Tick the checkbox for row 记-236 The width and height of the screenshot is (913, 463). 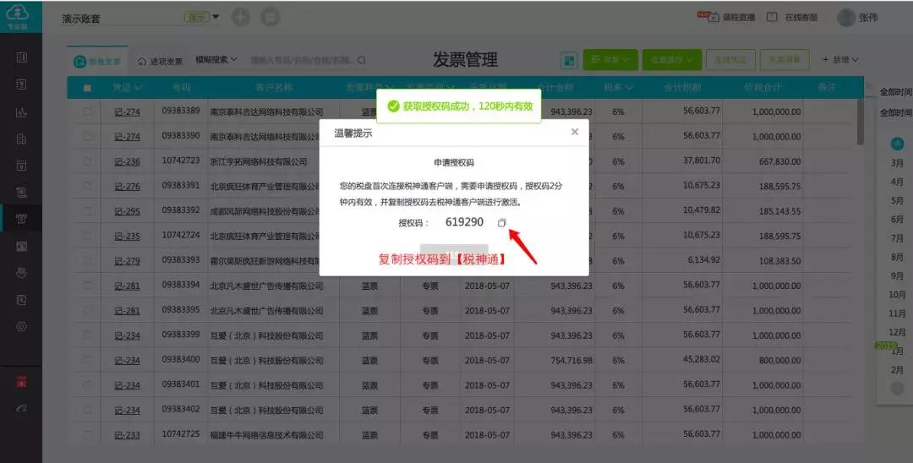87,161
